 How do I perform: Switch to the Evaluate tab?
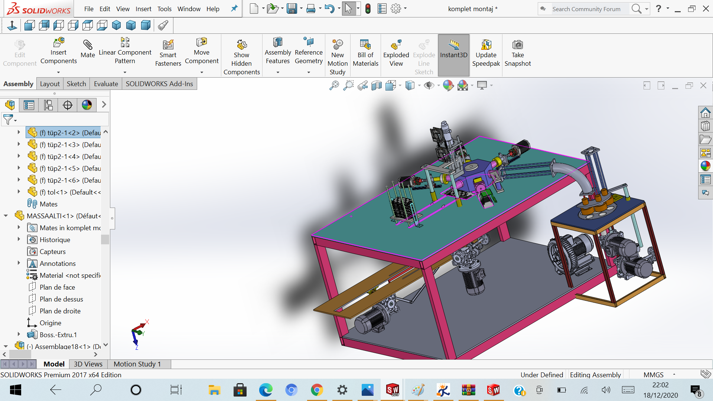pyautogui.click(x=106, y=84)
